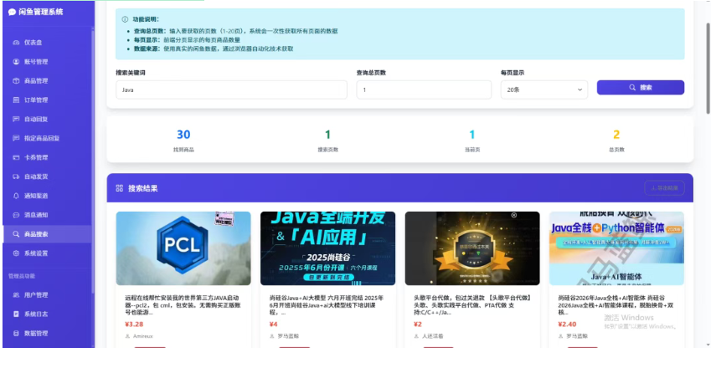Click the 自动发货 truck icon
This screenshot has height=368, width=716.
click(16, 176)
